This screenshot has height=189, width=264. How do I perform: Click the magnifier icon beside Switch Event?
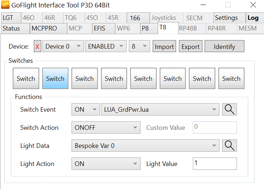click(229, 110)
